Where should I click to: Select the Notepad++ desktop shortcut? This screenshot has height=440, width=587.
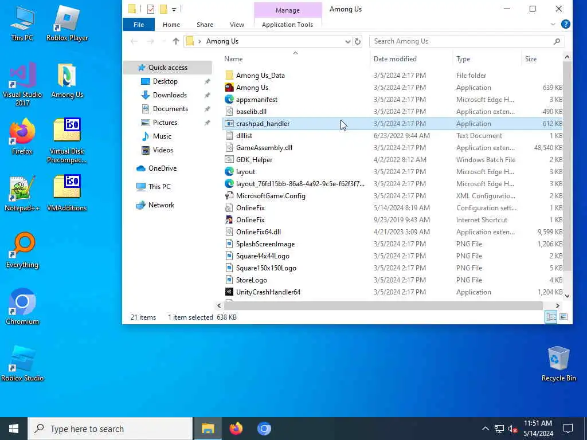pyautogui.click(x=22, y=194)
